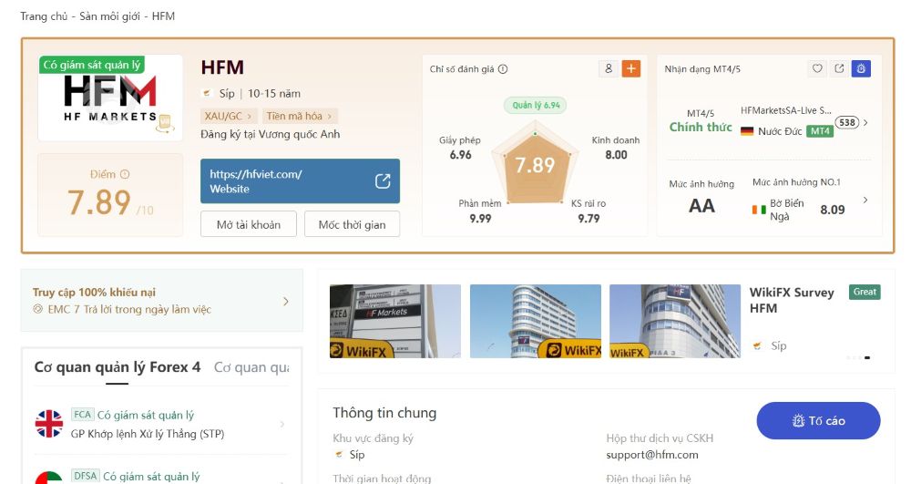This screenshot has width=911, height=484.
Task: Click the MT4 green badge
Action: 820,131
